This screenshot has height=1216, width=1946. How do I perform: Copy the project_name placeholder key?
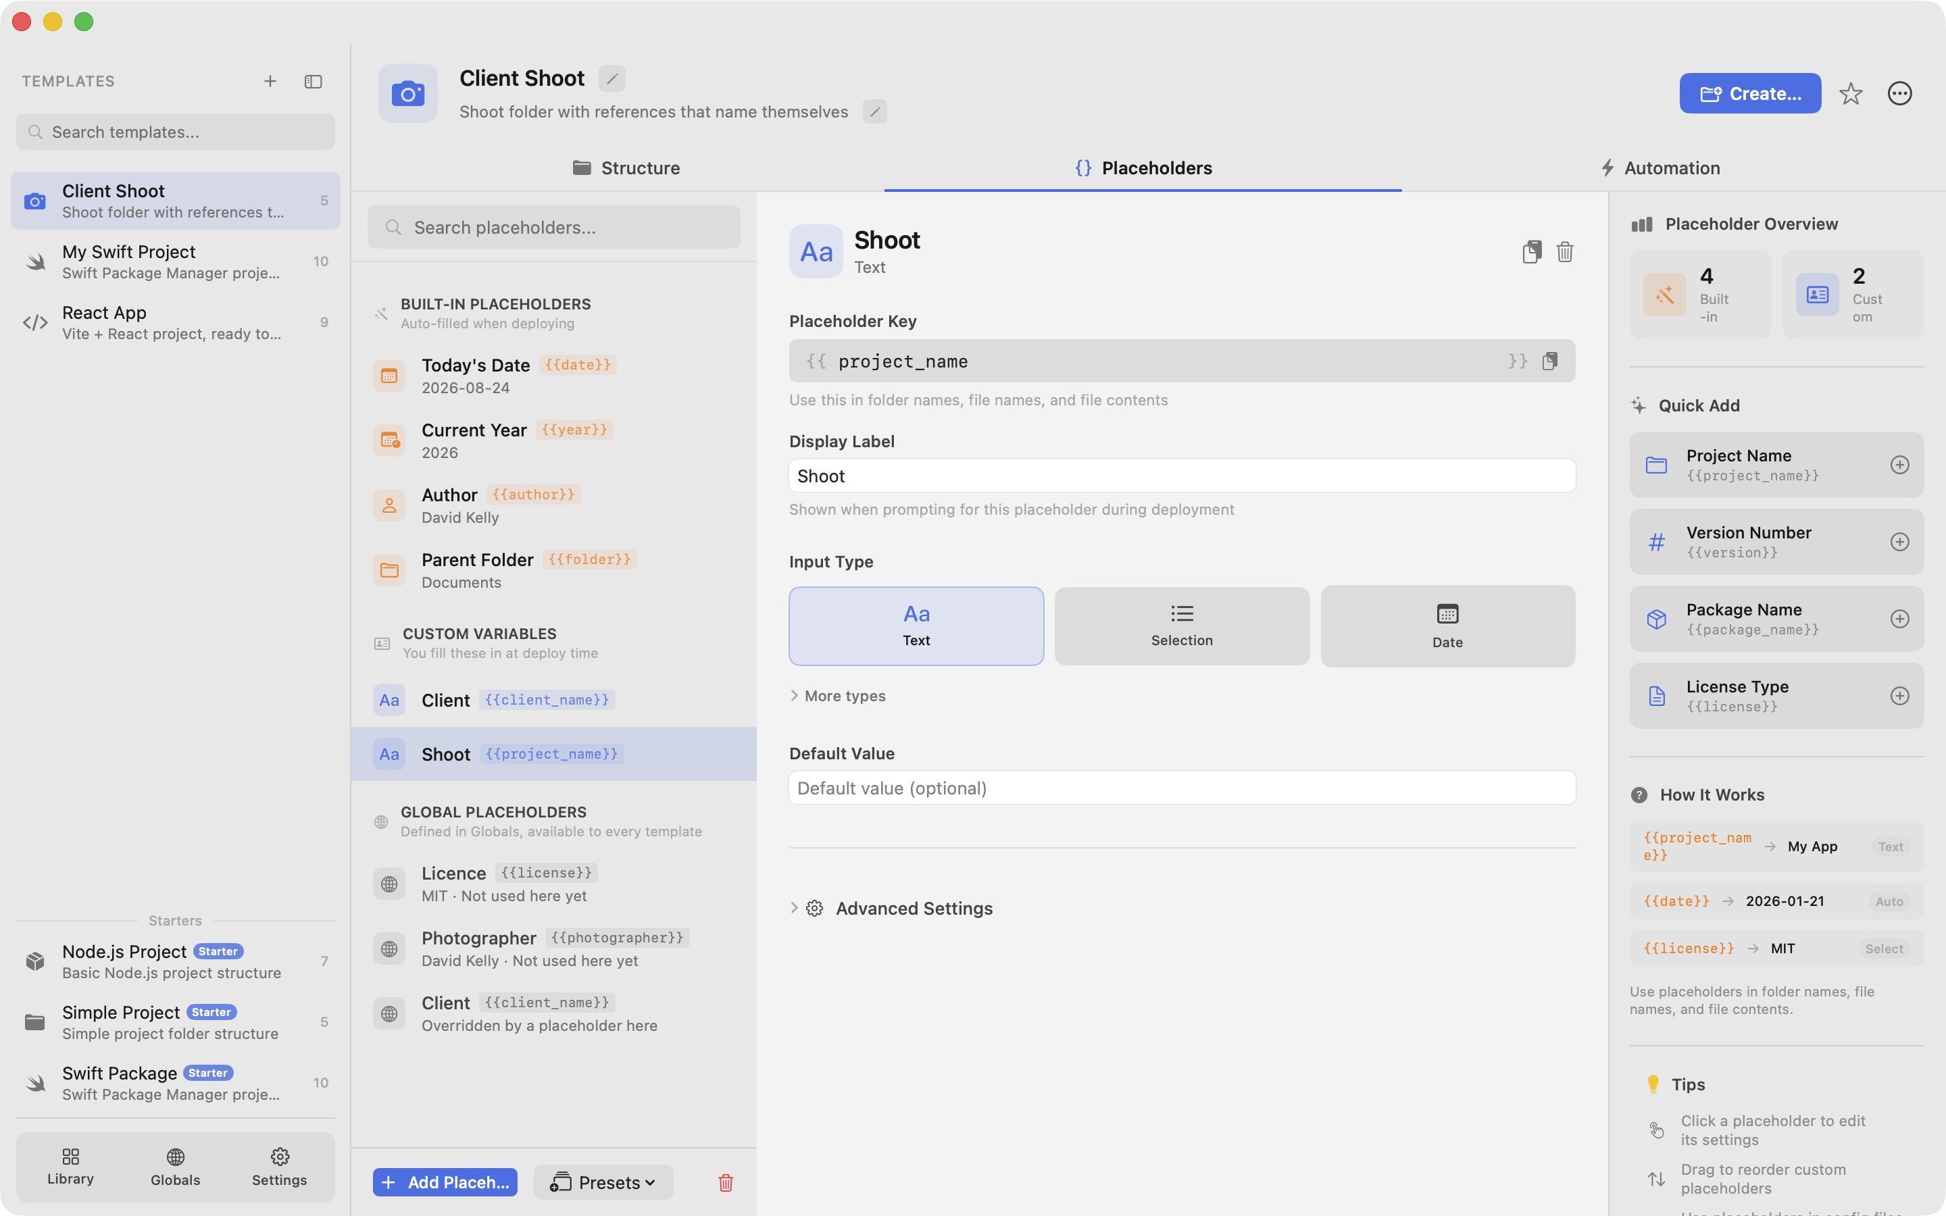[x=1550, y=361]
